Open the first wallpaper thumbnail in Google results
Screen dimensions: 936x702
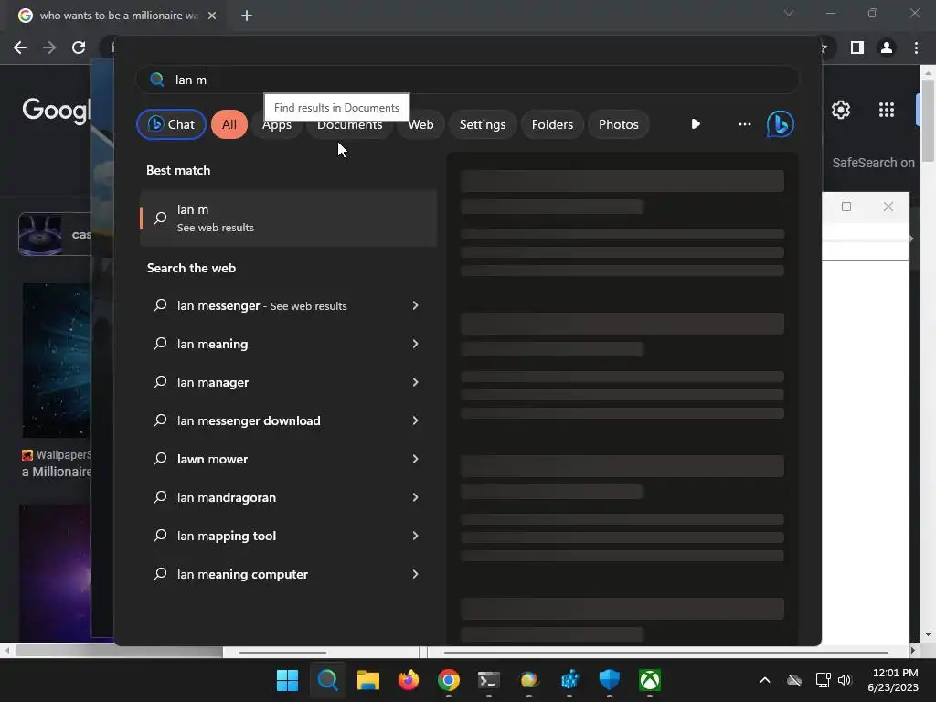point(57,360)
